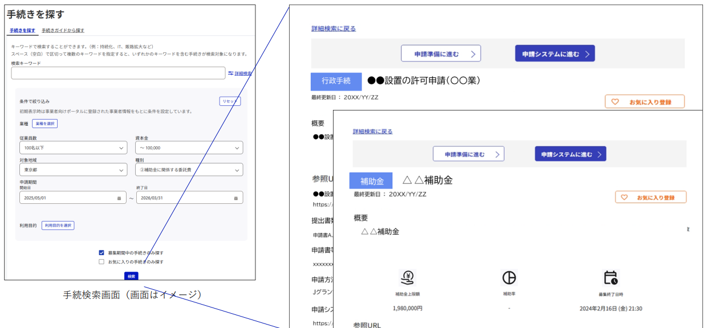Screen dimensions: 707x328
Task: Open the 詳細検索に戻る link
Action: (x=333, y=27)
